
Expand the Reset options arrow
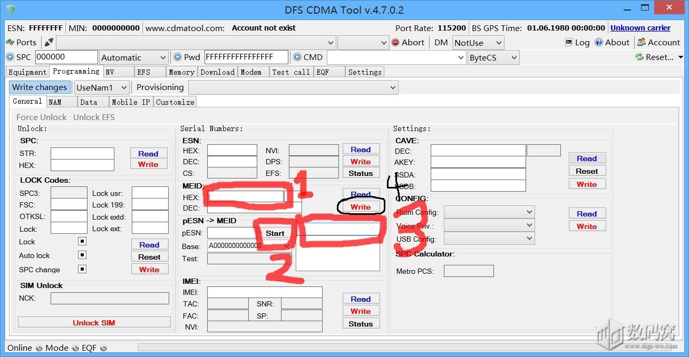(x=681, y=57)
